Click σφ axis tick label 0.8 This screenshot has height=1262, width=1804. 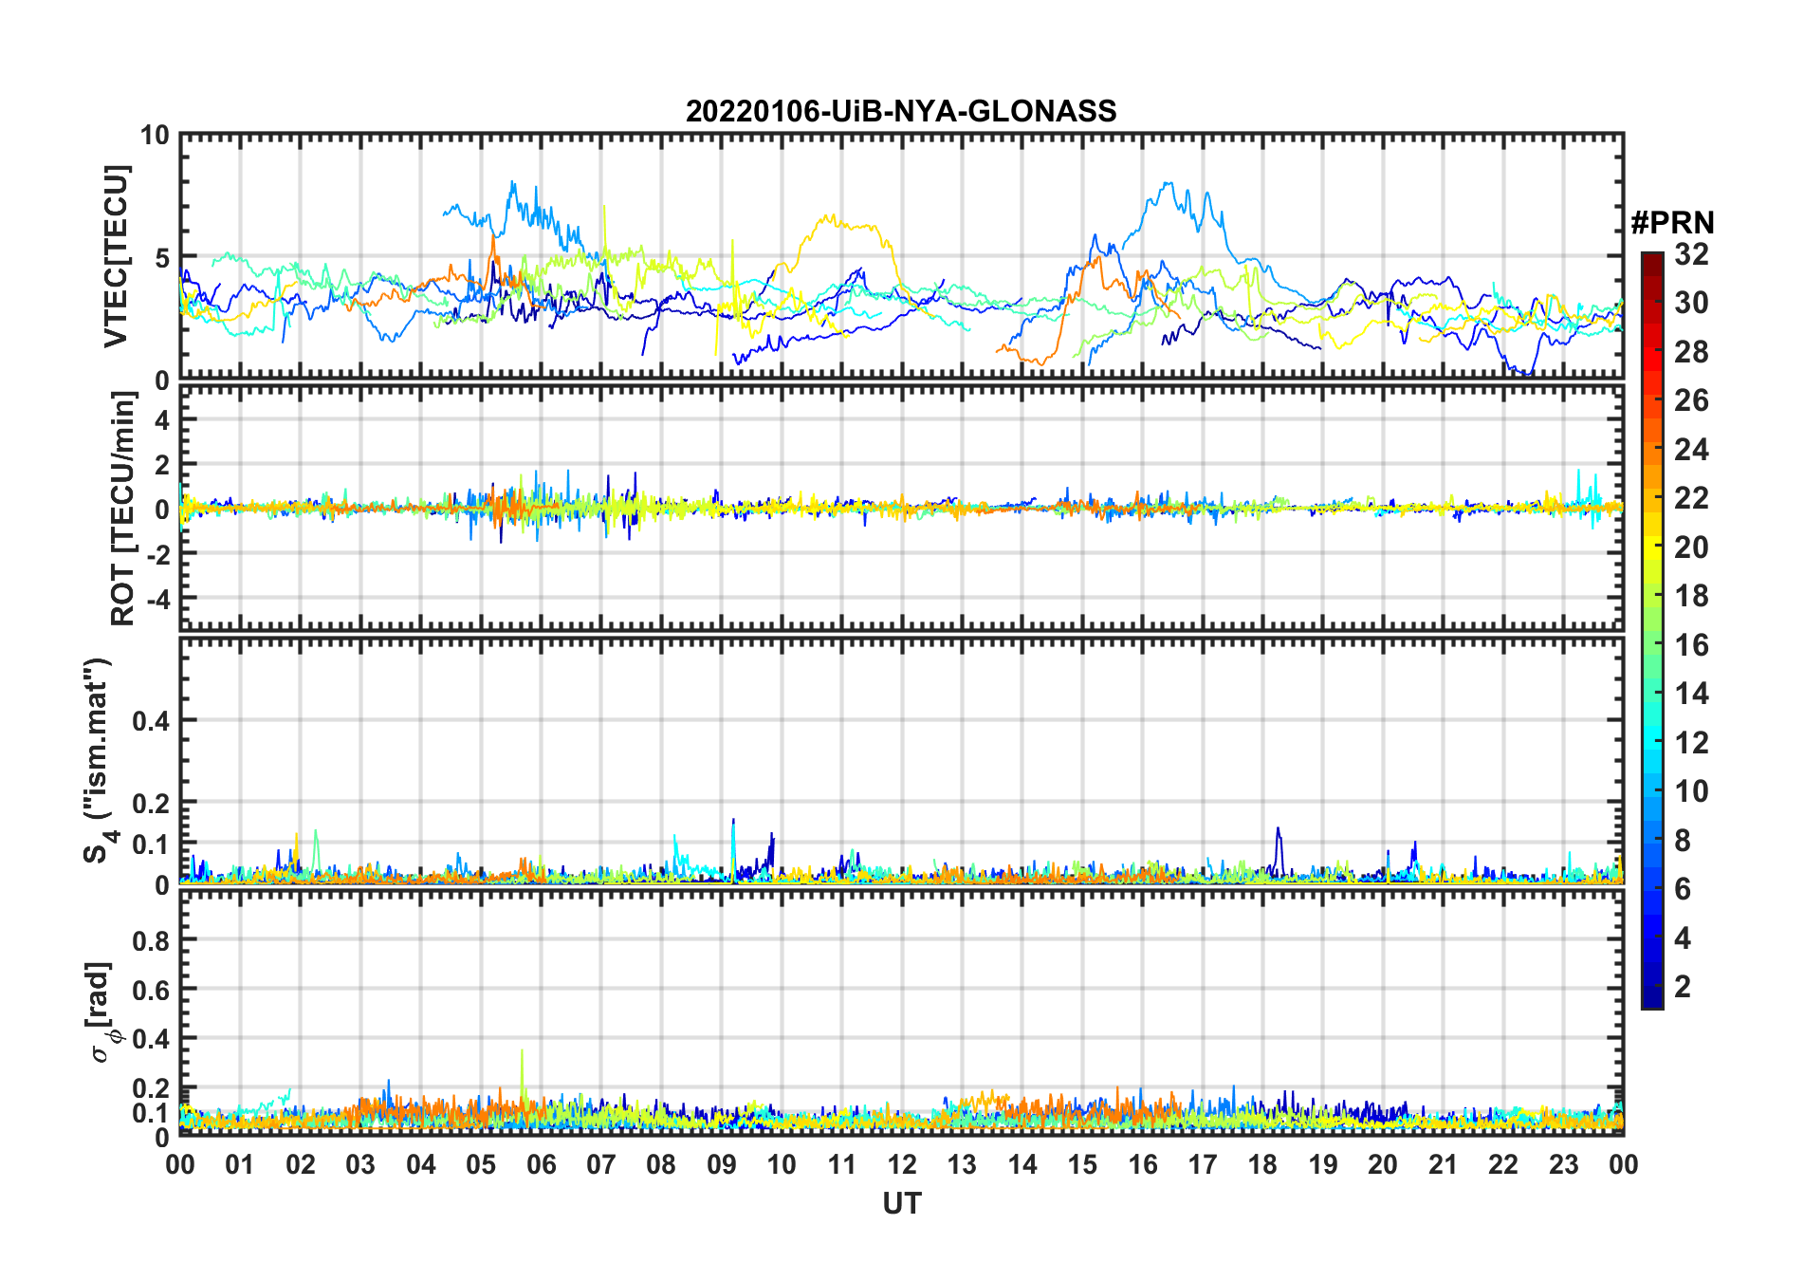coord(152,940)
